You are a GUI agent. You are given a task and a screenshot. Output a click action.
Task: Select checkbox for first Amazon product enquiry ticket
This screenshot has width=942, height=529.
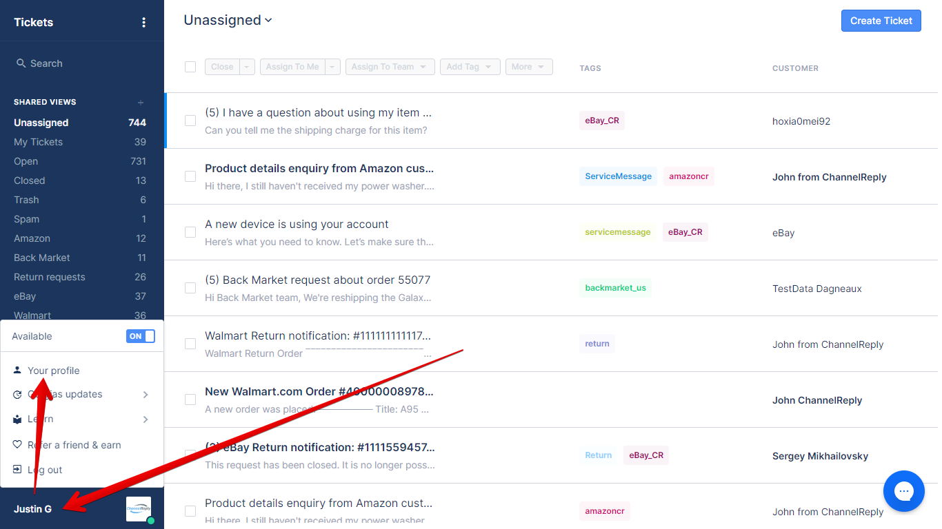[x=190, y=176]
